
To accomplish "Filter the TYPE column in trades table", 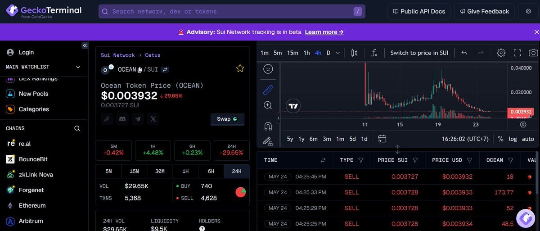I will (361, 160).
